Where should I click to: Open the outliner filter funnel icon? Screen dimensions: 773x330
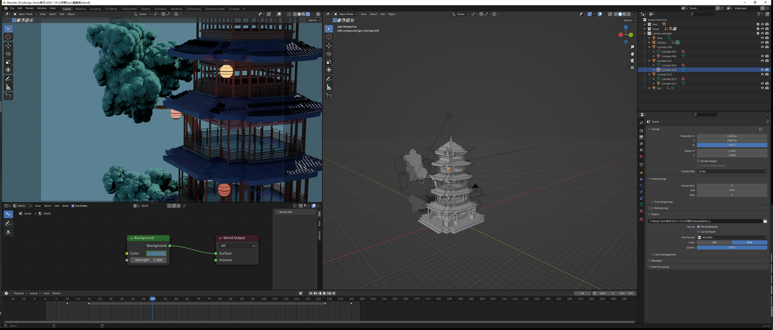click(x=759, y=14)
